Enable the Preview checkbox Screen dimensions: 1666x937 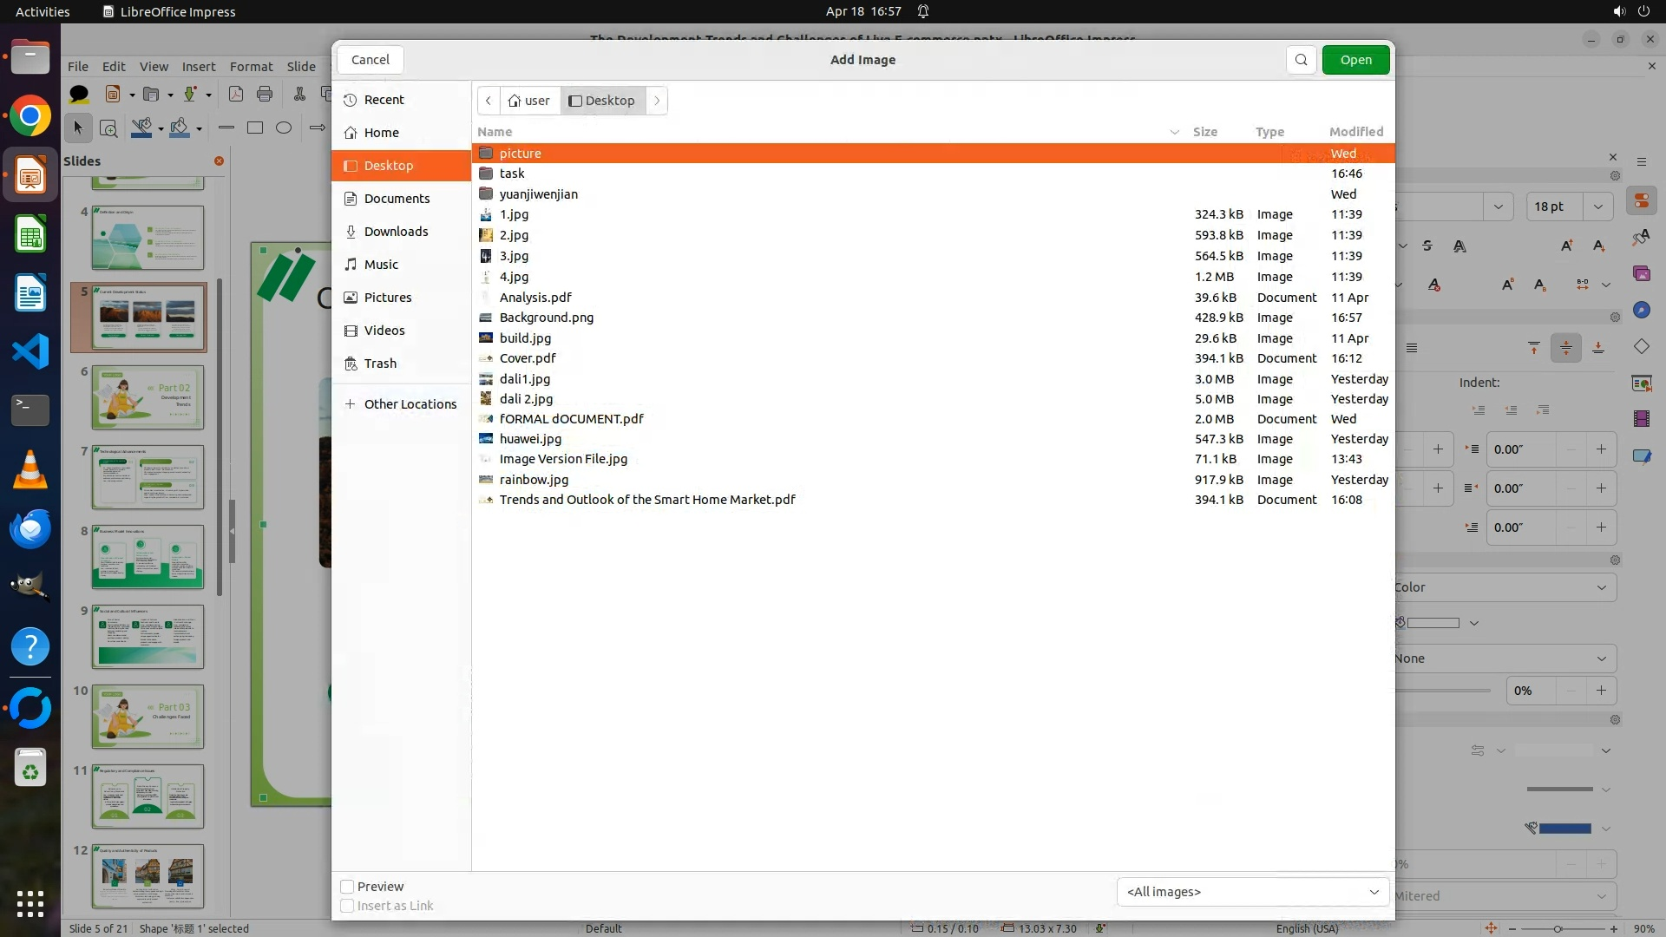pyautogui.click(x=347, y=887)
